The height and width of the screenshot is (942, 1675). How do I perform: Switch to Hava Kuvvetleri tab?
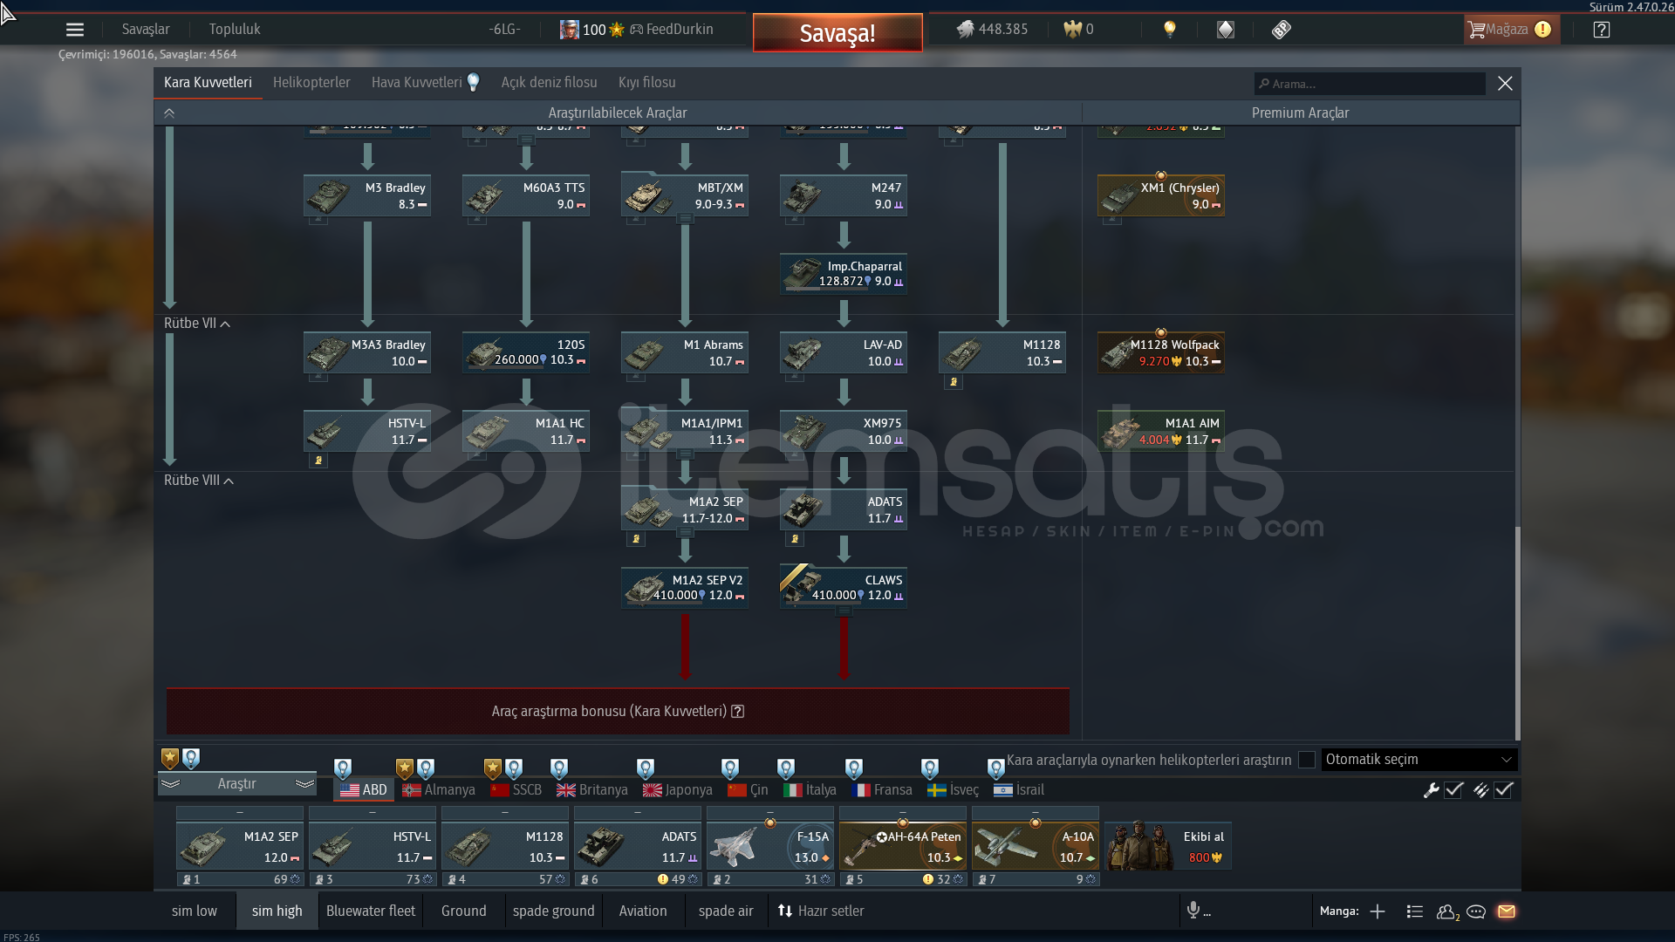417,83
